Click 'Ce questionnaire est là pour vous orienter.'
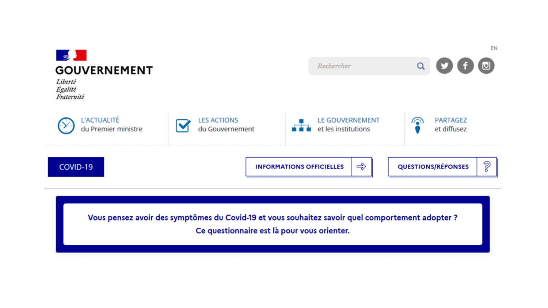This screenshot has width=548, height=308. (x=273, y=231)
